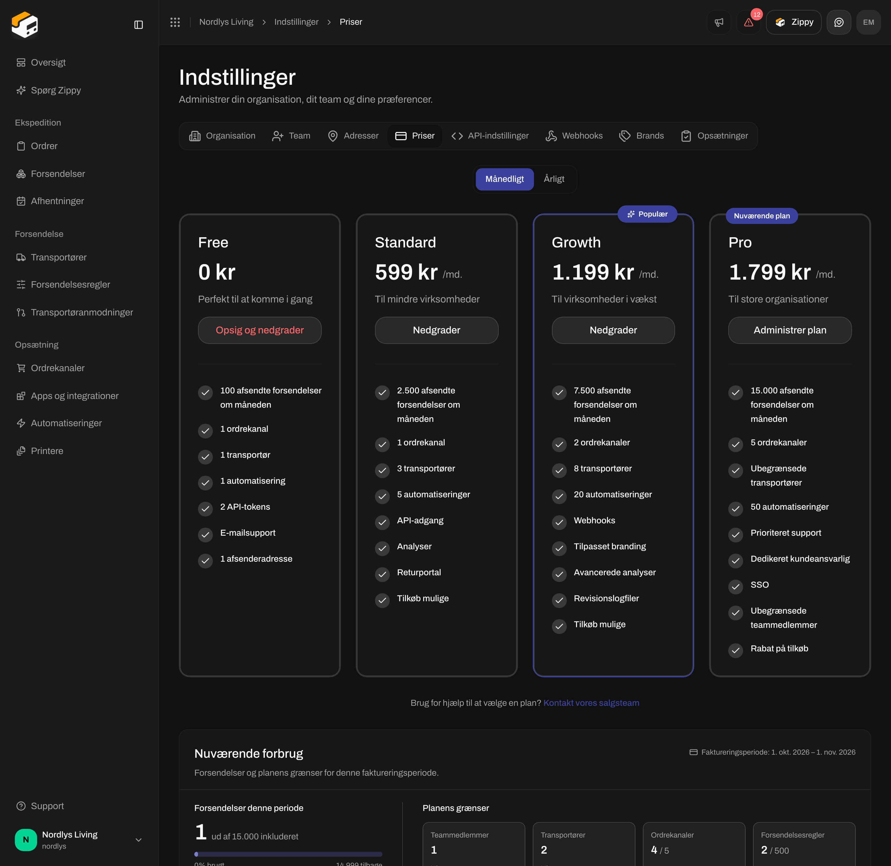Click Administrer plan on the Pro plan
Screen dimensions: 891x866
tap(790, 330)
